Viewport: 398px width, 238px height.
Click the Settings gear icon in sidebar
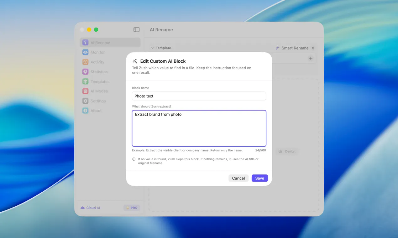85,101
